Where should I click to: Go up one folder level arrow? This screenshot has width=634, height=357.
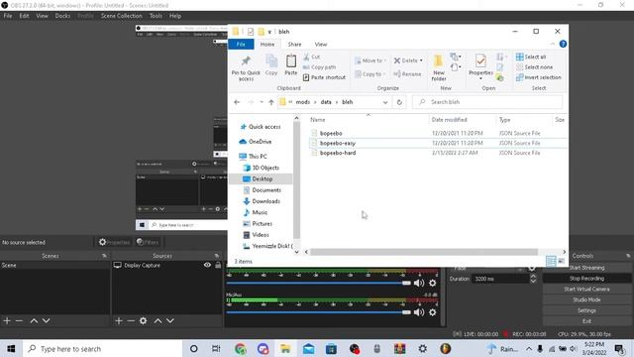270,102
